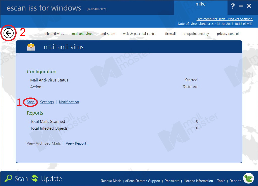Open the anti-spam tab
The height and width of the screenshot is (186, 258).
coord(108,34)
